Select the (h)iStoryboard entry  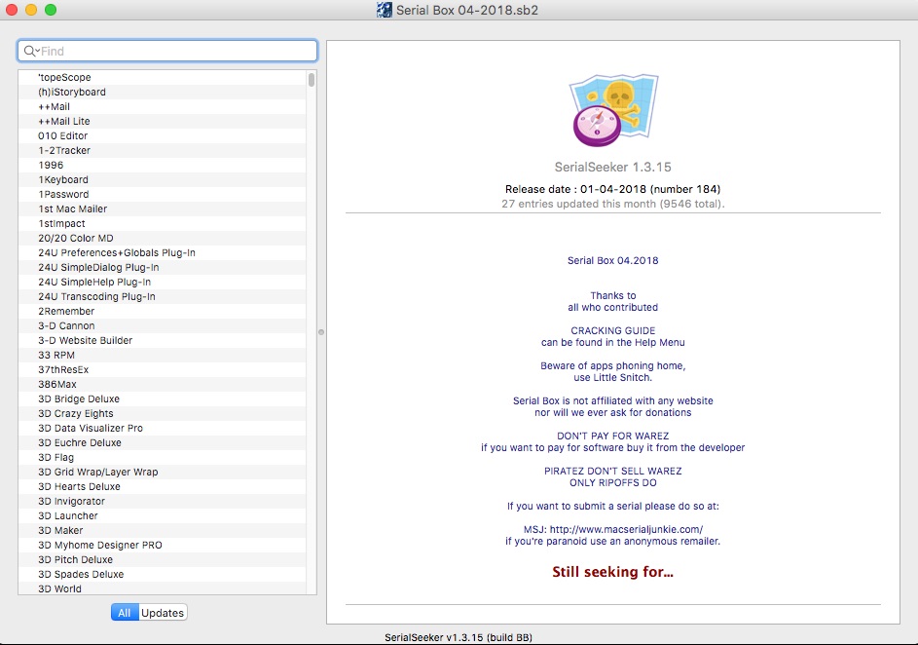[163, 92]
